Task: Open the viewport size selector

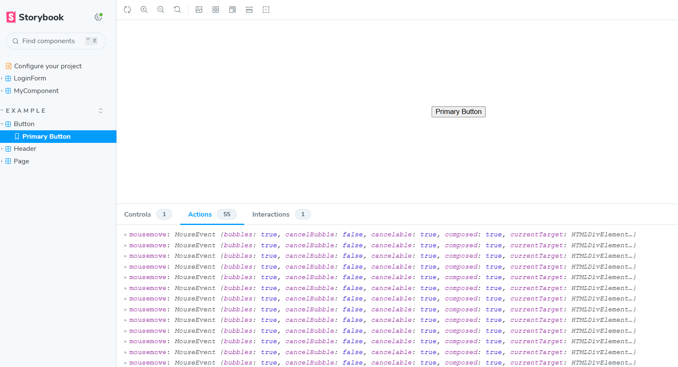Action: coord(233,10)
